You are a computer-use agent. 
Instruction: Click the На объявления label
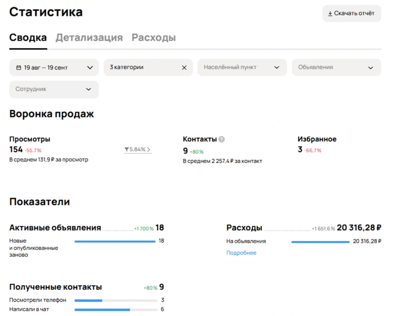tap(246, 241)
